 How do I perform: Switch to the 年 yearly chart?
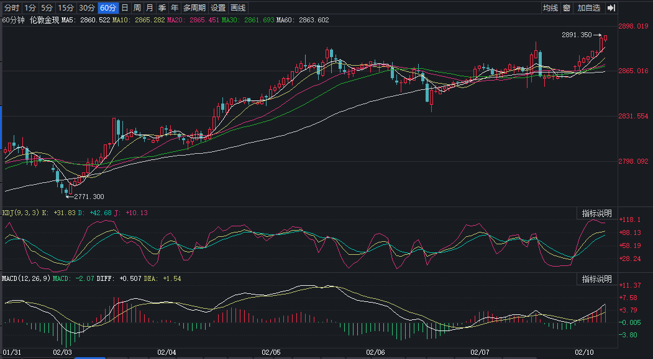pos(175,7)
